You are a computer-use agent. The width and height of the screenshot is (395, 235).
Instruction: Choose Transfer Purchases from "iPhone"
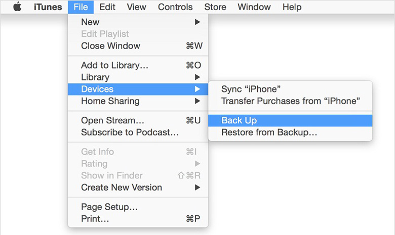pyautogui.click(x=290, y=101)
